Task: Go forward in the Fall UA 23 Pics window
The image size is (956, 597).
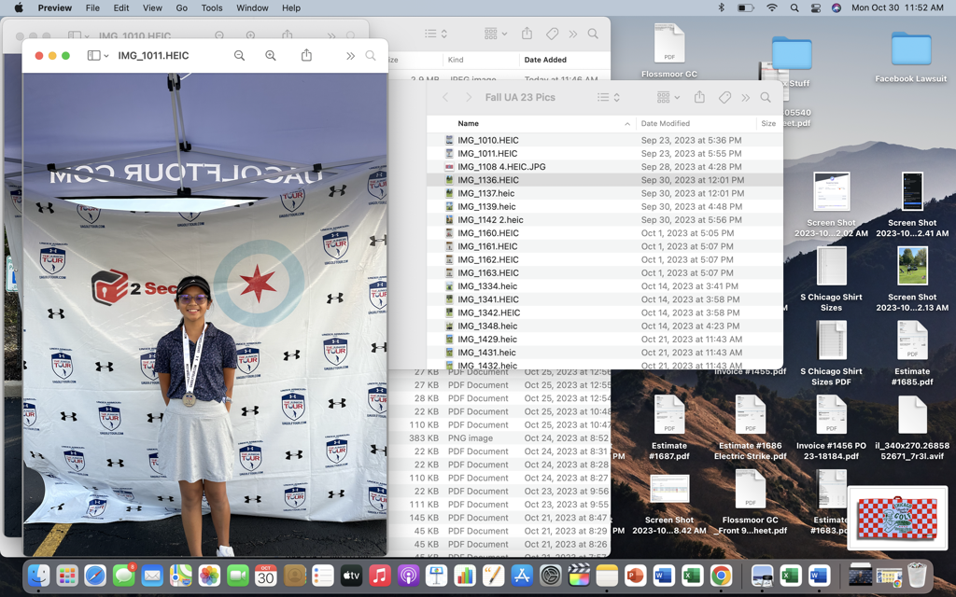Action: click(x=469, y=97)
